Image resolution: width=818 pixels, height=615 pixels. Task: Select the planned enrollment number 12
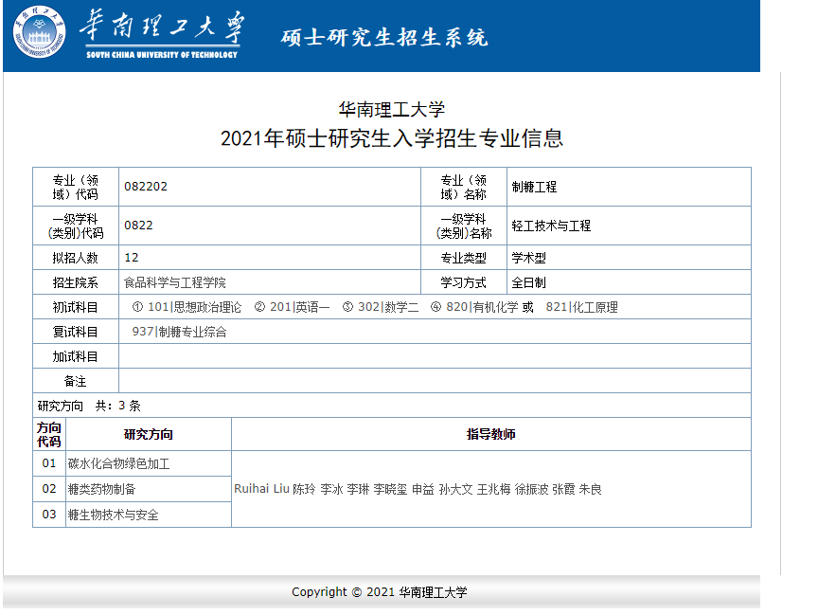tap(132, 258)
